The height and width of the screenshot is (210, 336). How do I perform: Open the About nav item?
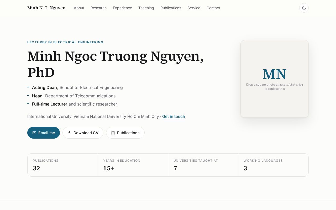tap(79, 8)
